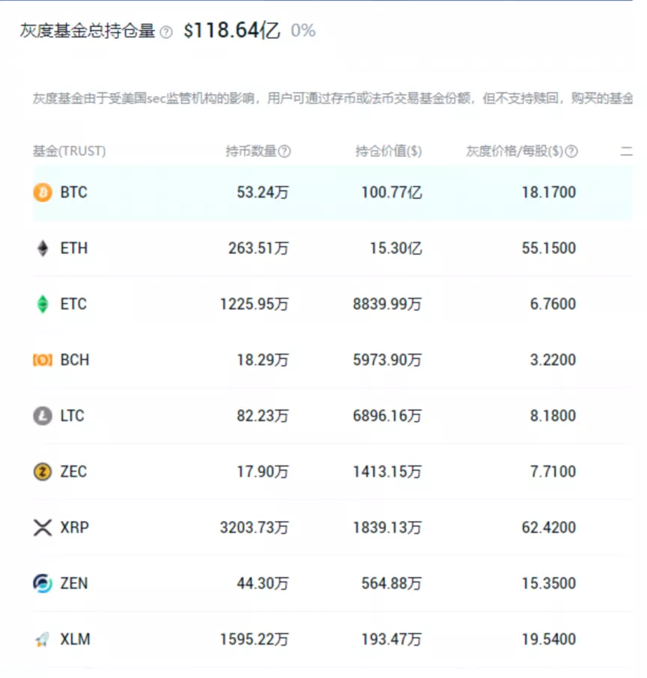
Task: Click ZEN share price 15.3500
Action: (x=549, y=583)
